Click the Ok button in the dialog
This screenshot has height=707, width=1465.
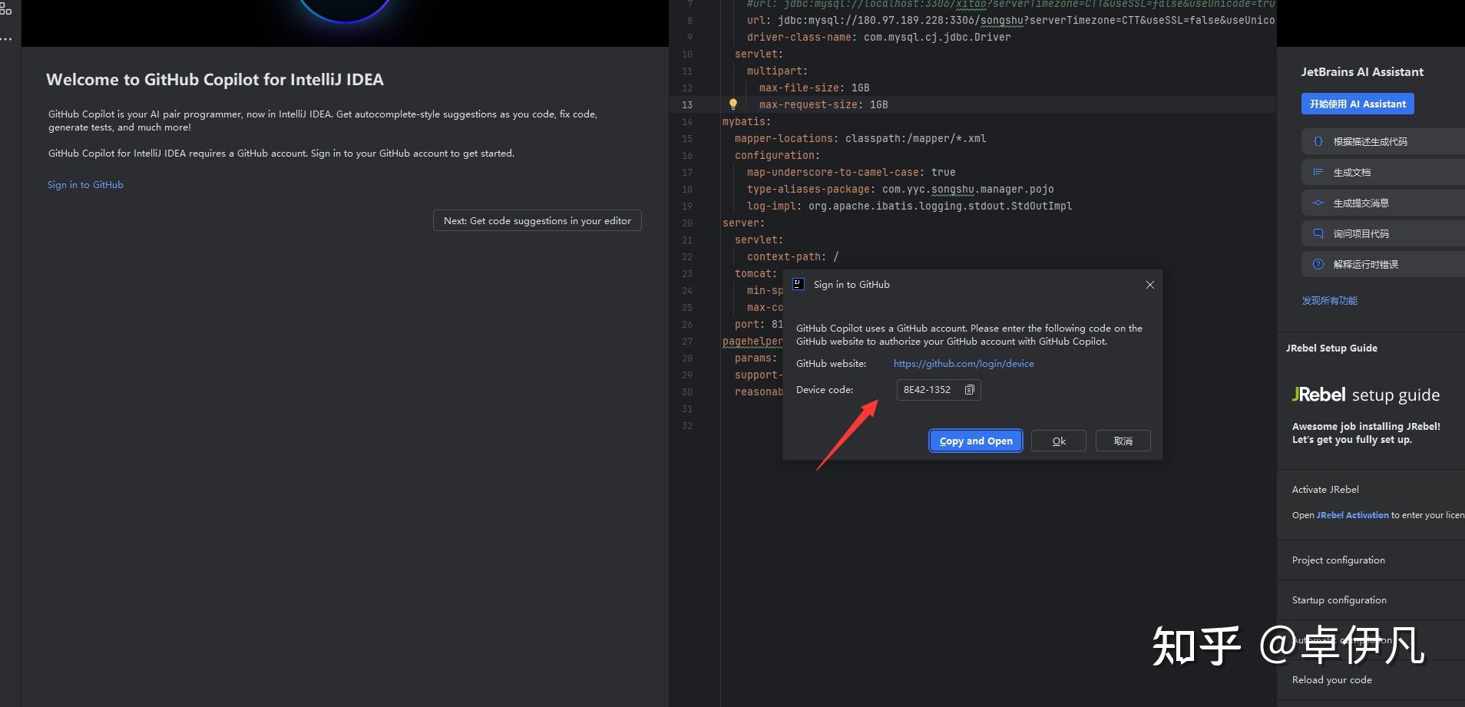point(1057,441)
